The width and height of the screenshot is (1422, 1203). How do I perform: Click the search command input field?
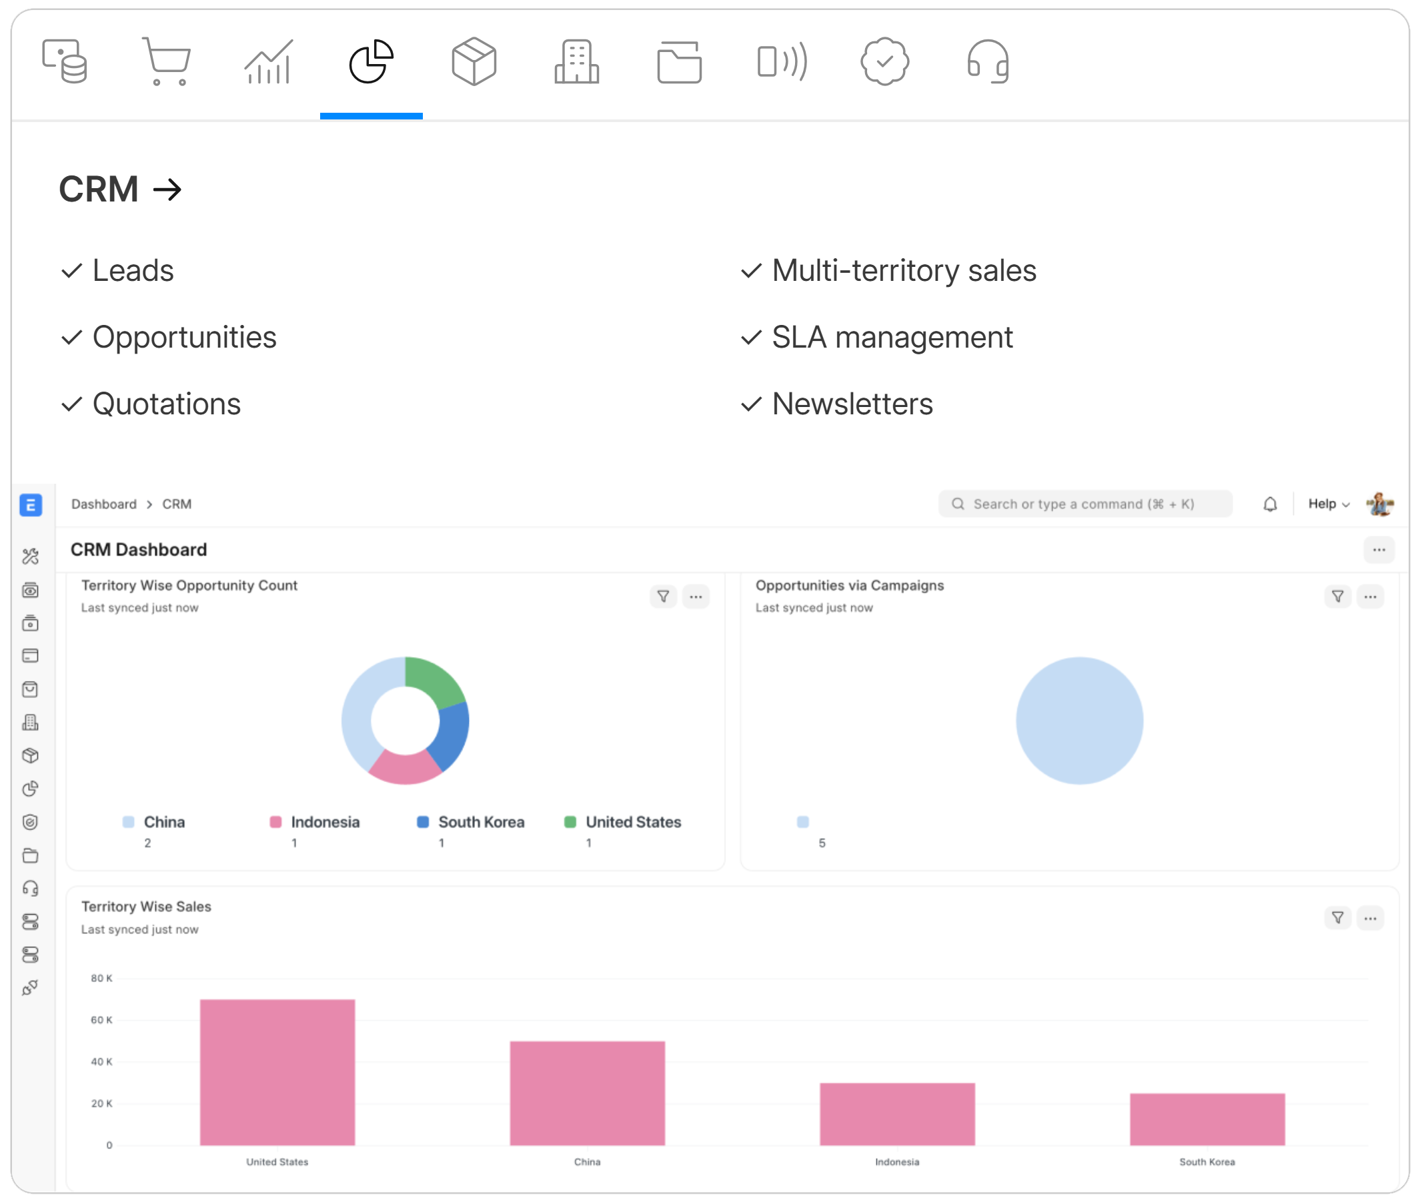[x=1084, y=504]
